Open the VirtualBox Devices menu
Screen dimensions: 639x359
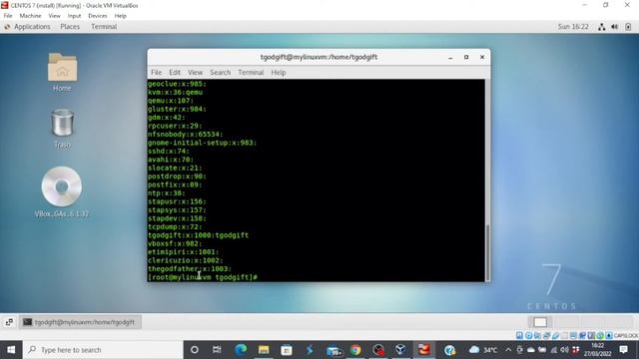pos(98,16)
